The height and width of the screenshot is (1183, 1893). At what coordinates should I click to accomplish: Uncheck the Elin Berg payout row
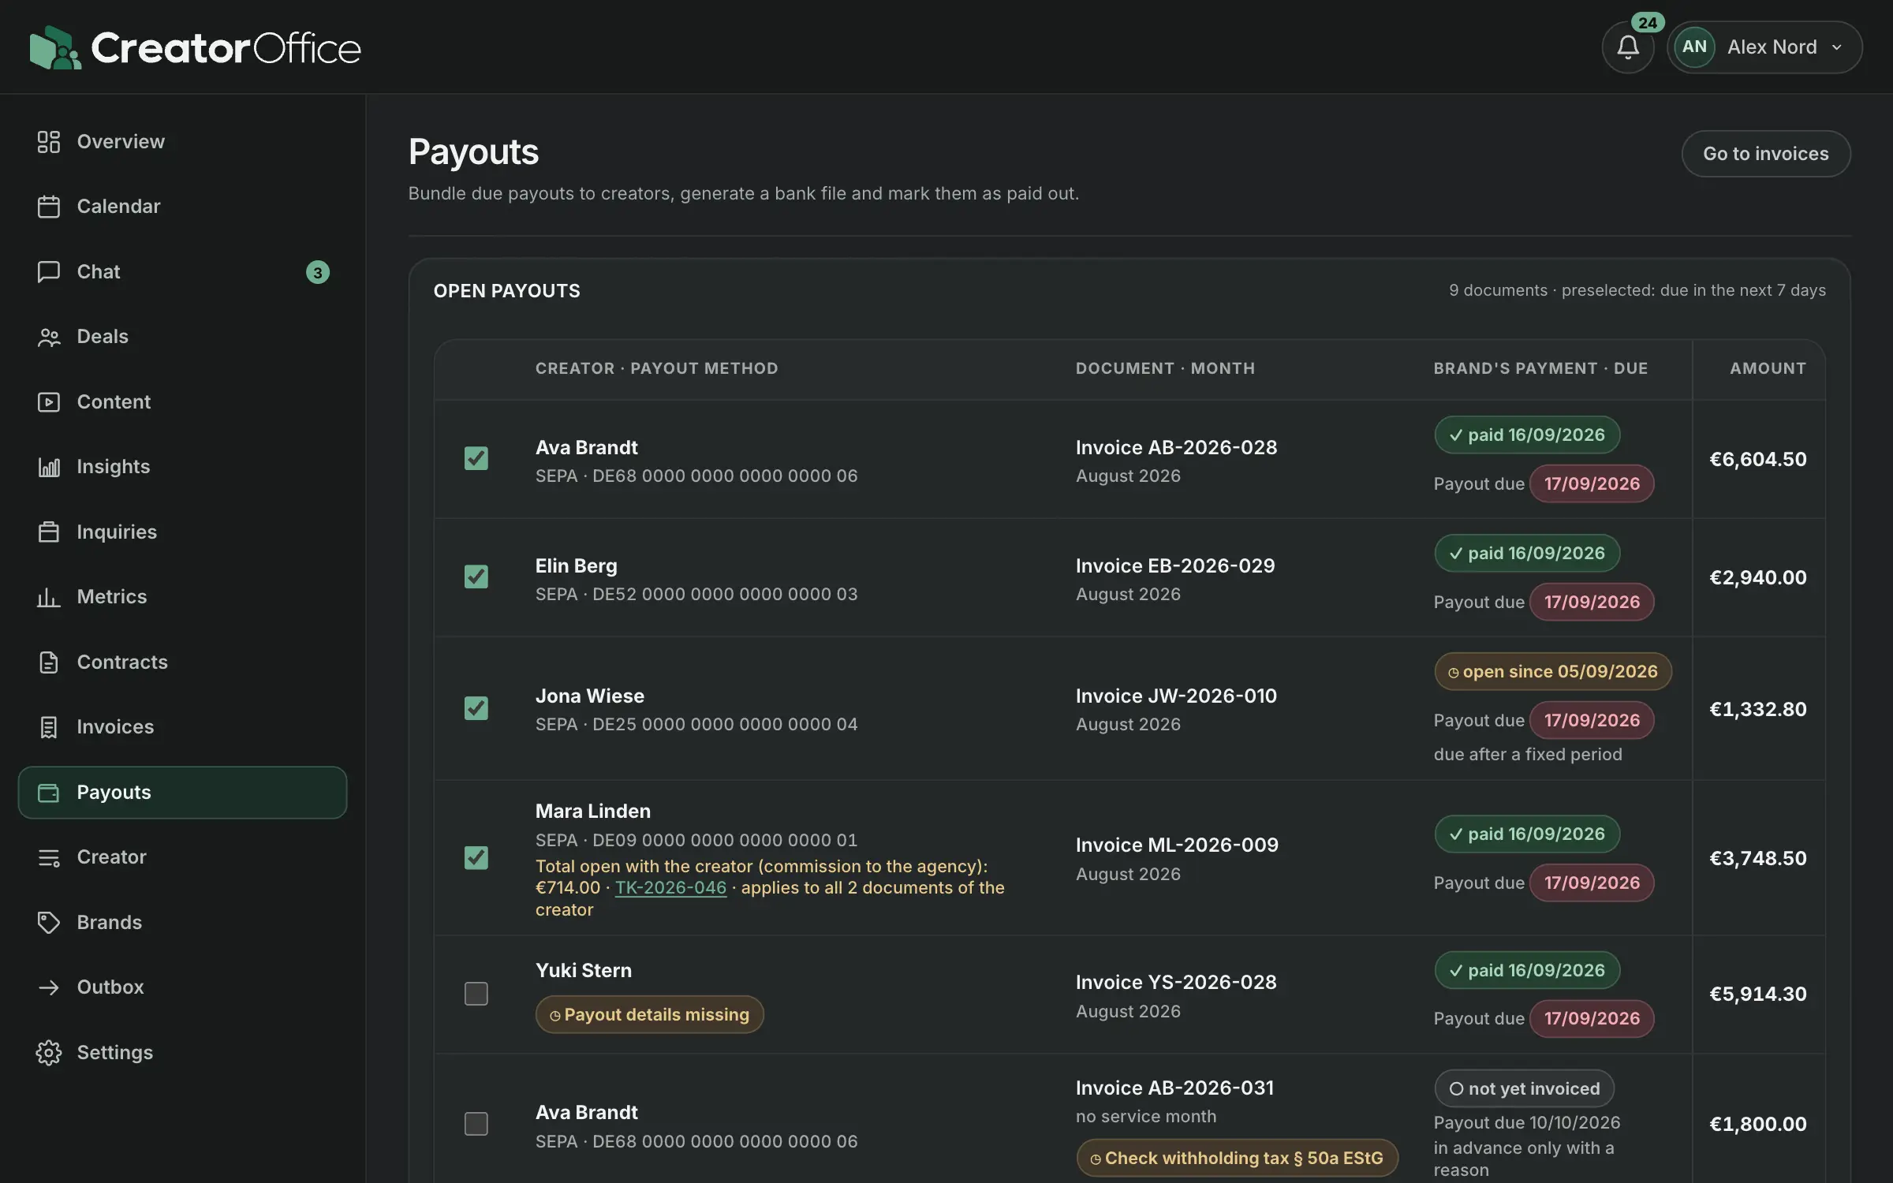click(x=476, y=577)
